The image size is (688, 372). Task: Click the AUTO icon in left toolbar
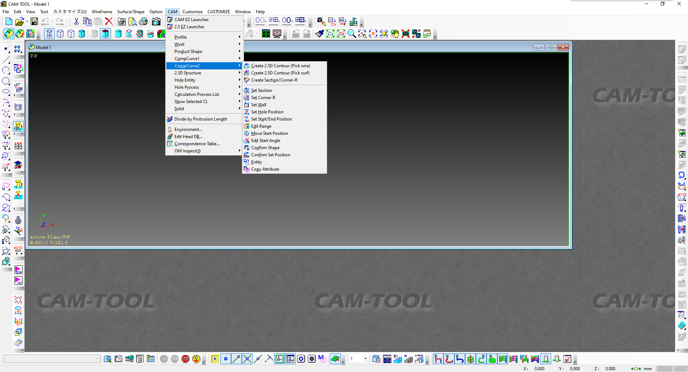point(18,250)
